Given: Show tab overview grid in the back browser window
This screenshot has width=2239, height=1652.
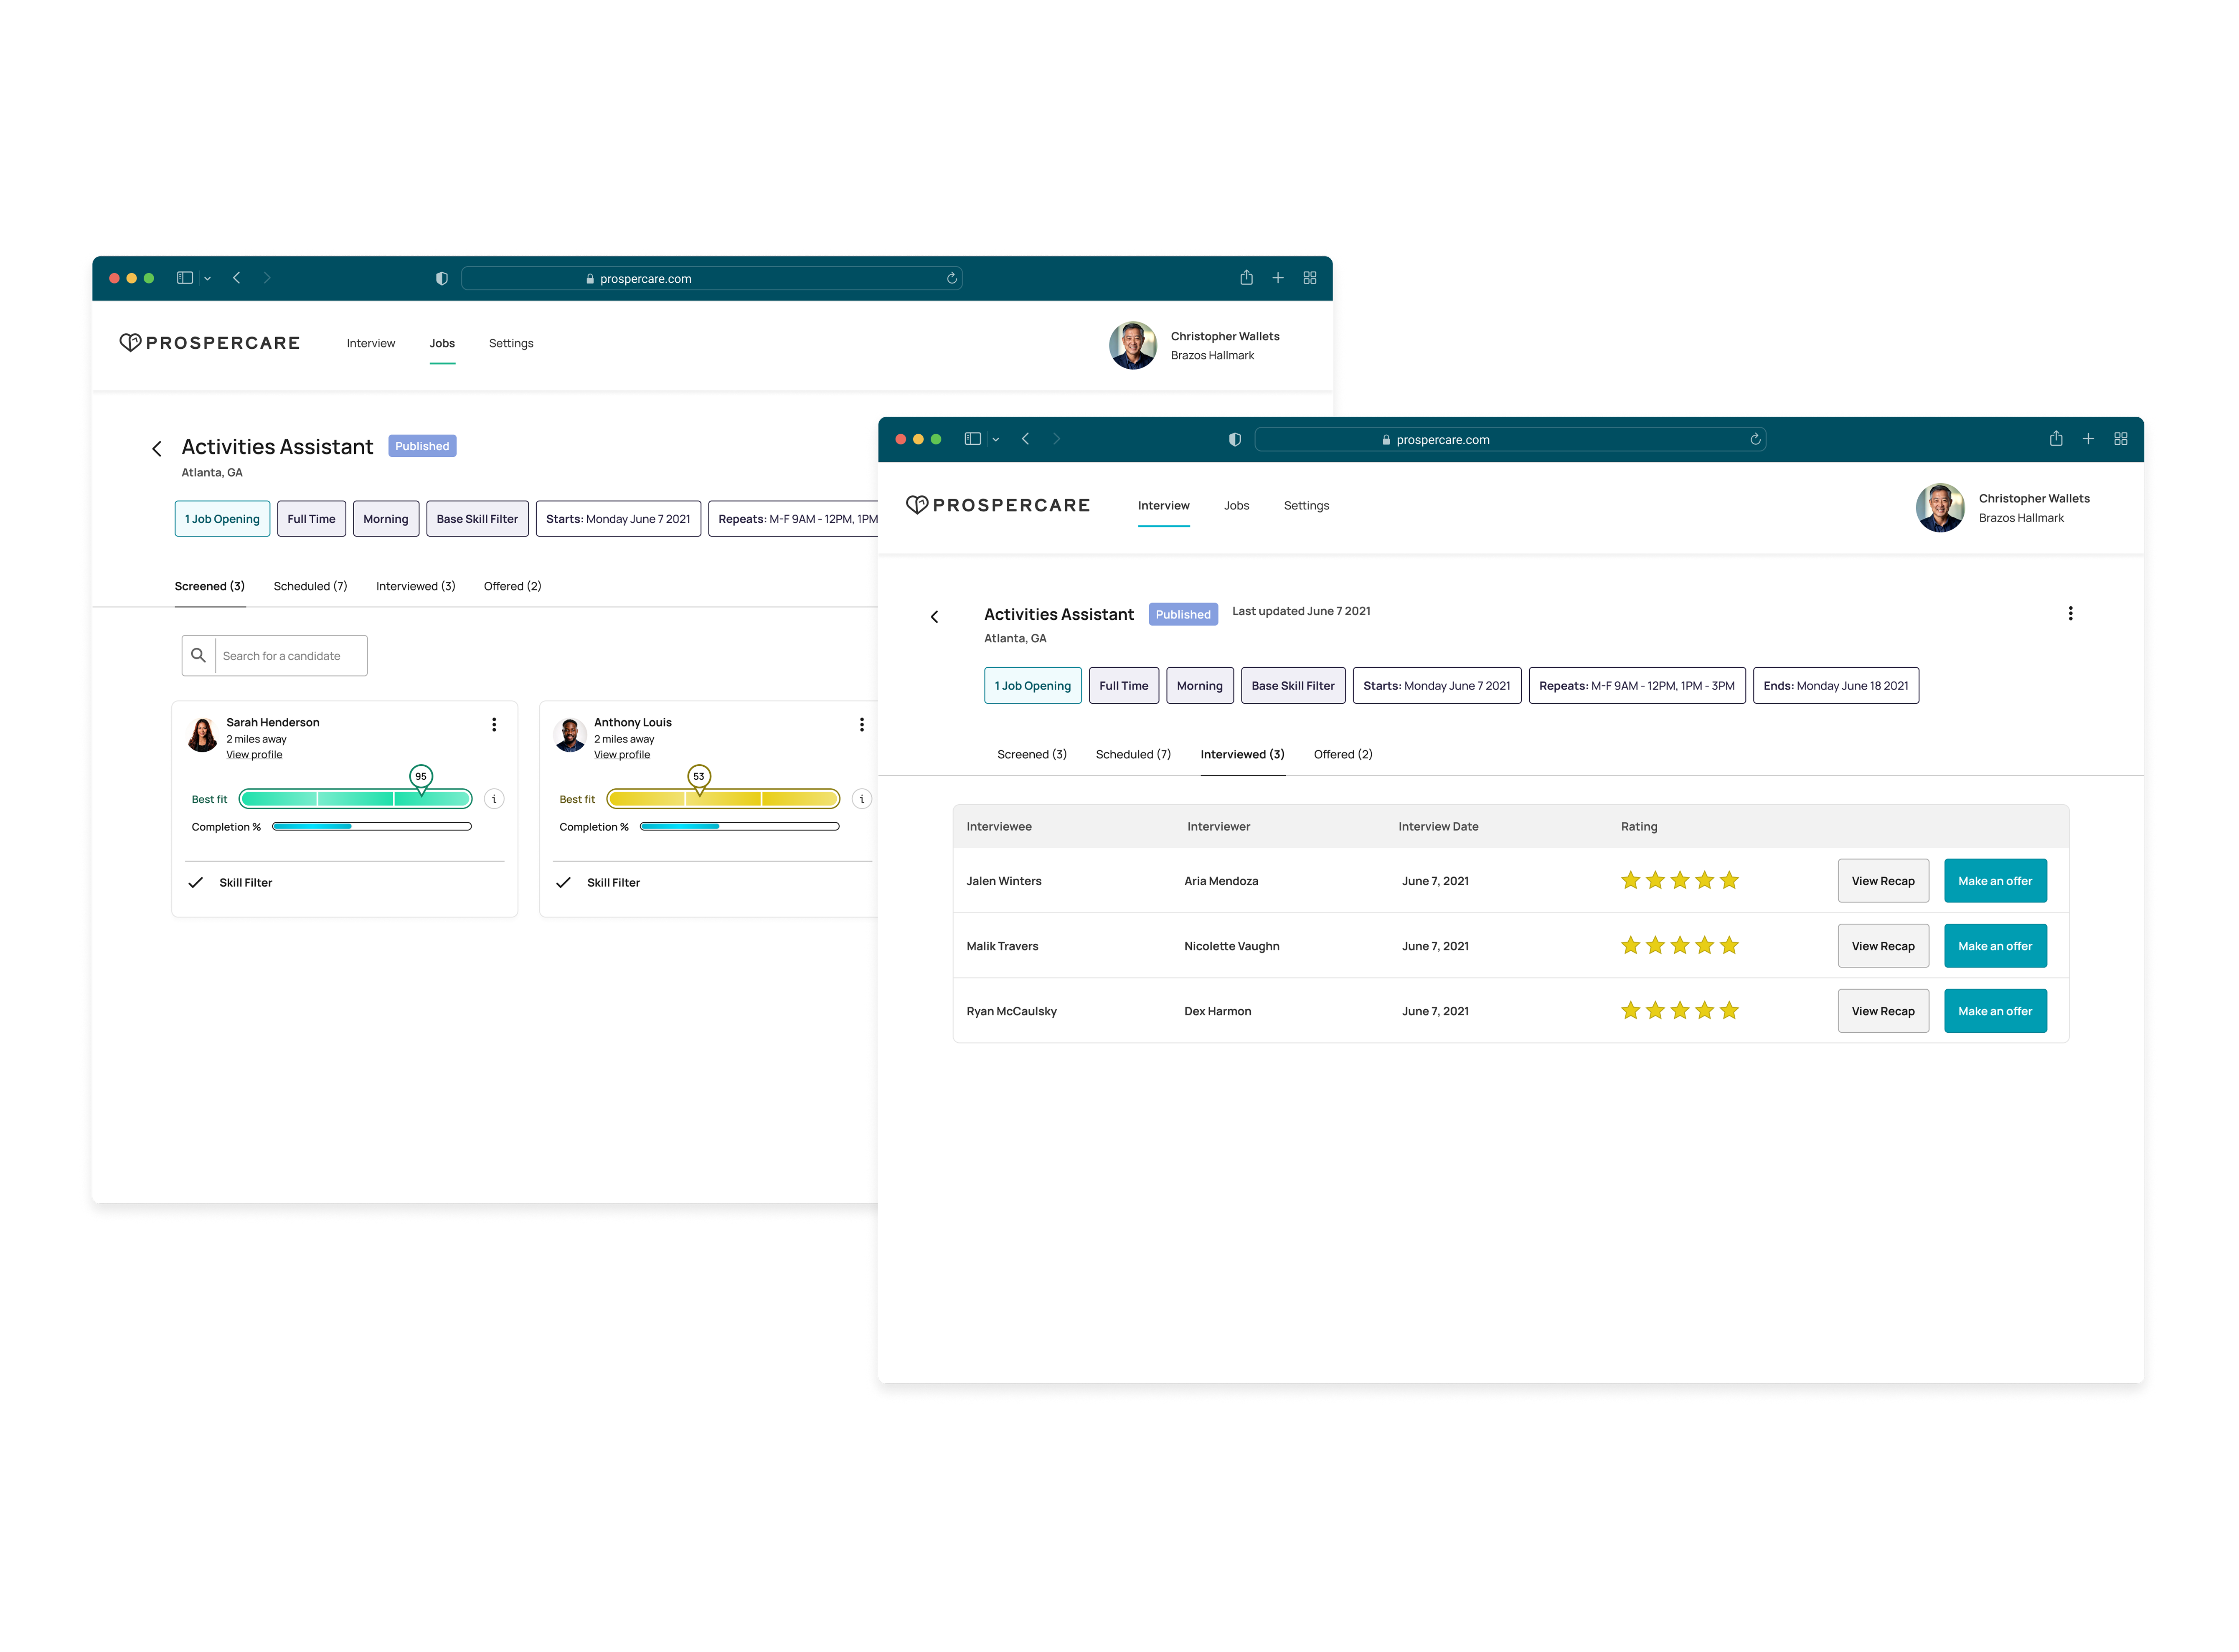Looking at the screenshot, I should tap(1310, 278).
